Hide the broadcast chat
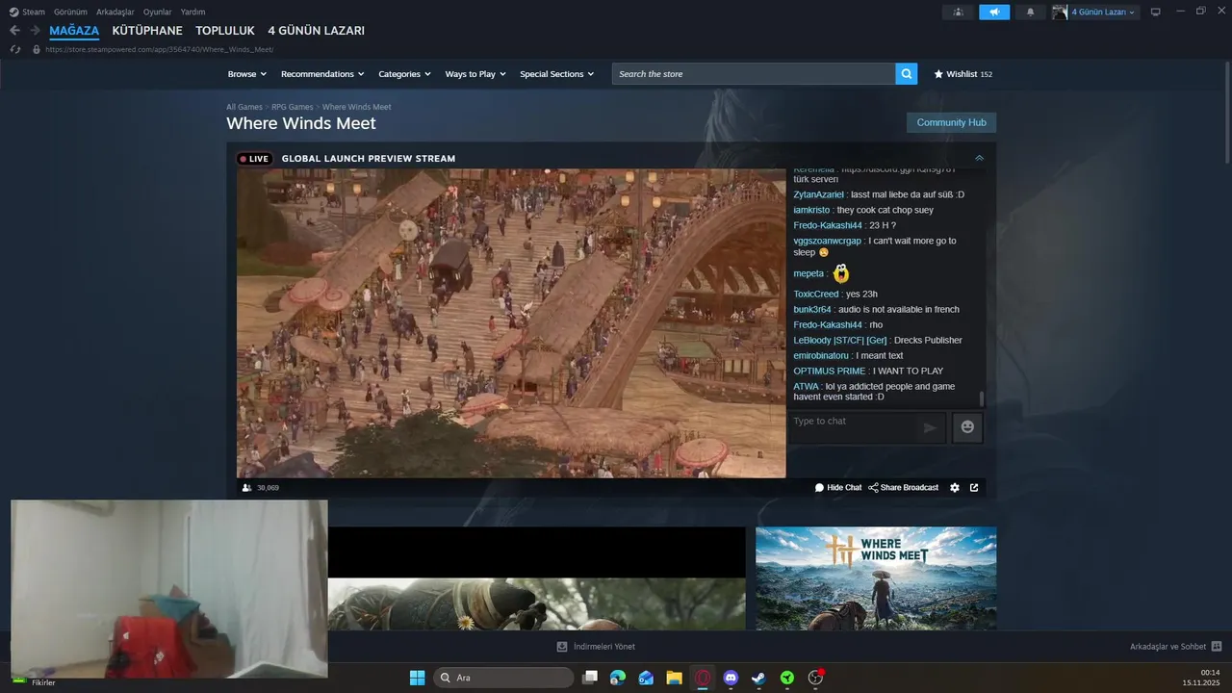 point(838,488)
